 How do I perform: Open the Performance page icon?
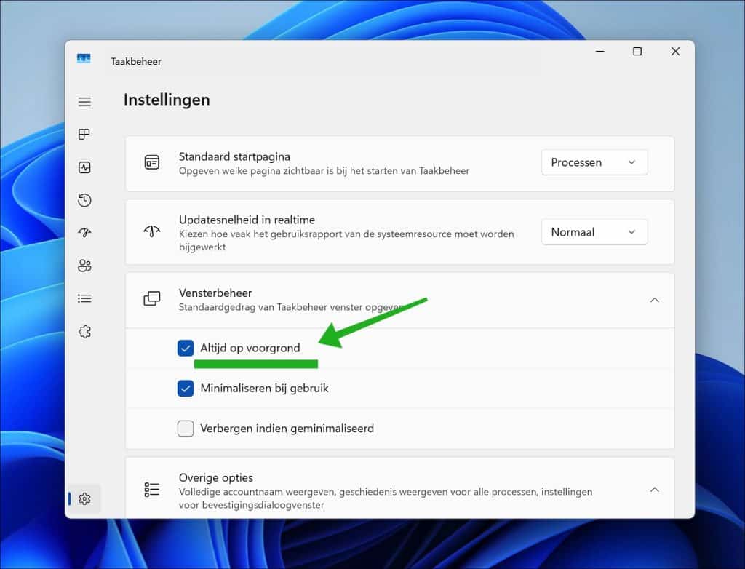pos(84,167)
